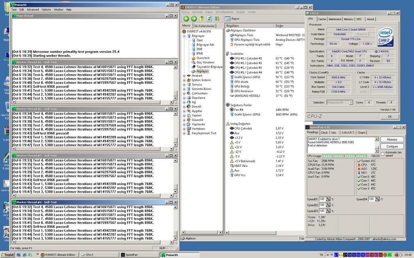414x258 pixels.
Task: Click the volume speaker icon in system tray
Action: click(x=401, y=255)
